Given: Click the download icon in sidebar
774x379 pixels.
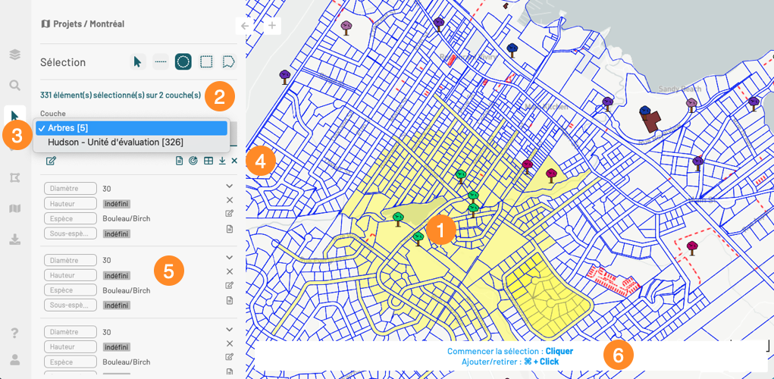Looking at the screenshot, I should point(14,240).
